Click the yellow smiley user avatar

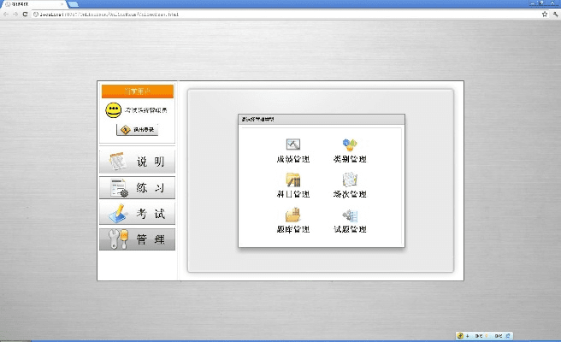(113, 110)
